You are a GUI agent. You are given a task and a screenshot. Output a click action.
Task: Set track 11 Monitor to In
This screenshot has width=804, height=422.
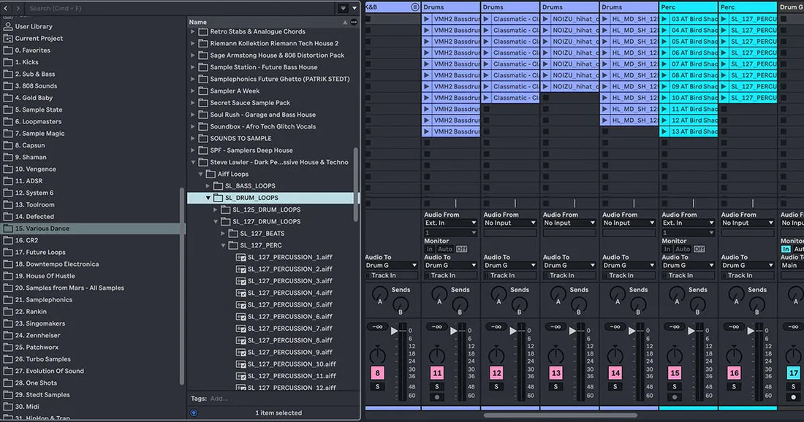430,249
